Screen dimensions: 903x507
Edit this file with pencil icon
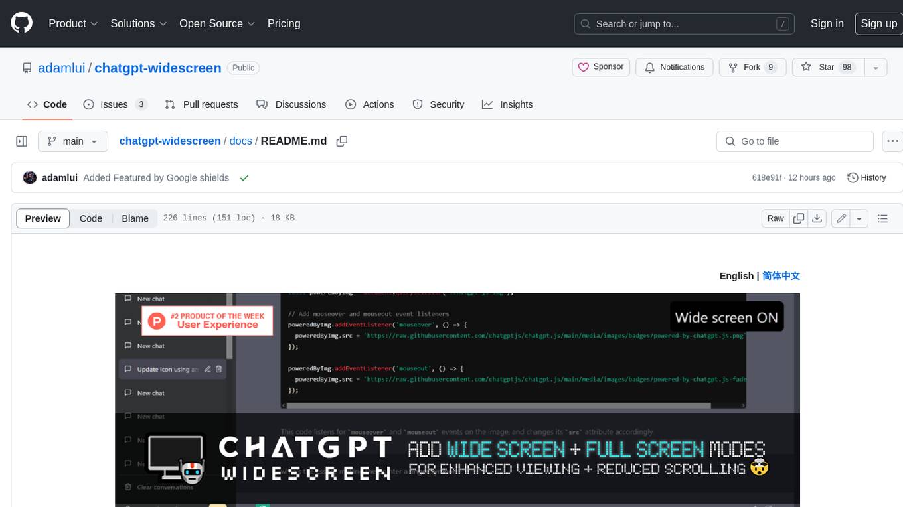[x=841, y=218]
